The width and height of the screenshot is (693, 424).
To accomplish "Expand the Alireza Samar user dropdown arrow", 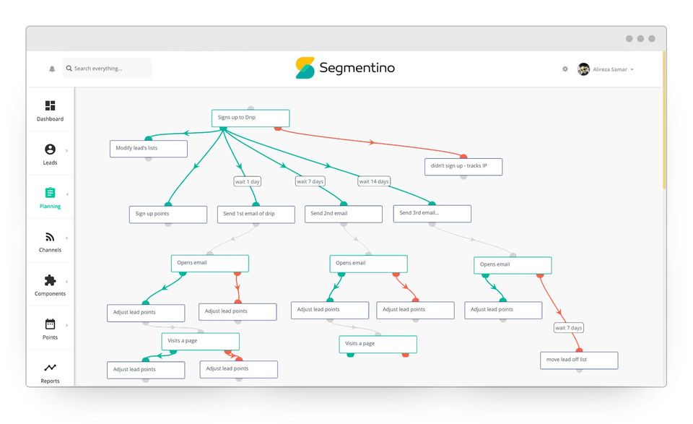I will coord(632,69).
